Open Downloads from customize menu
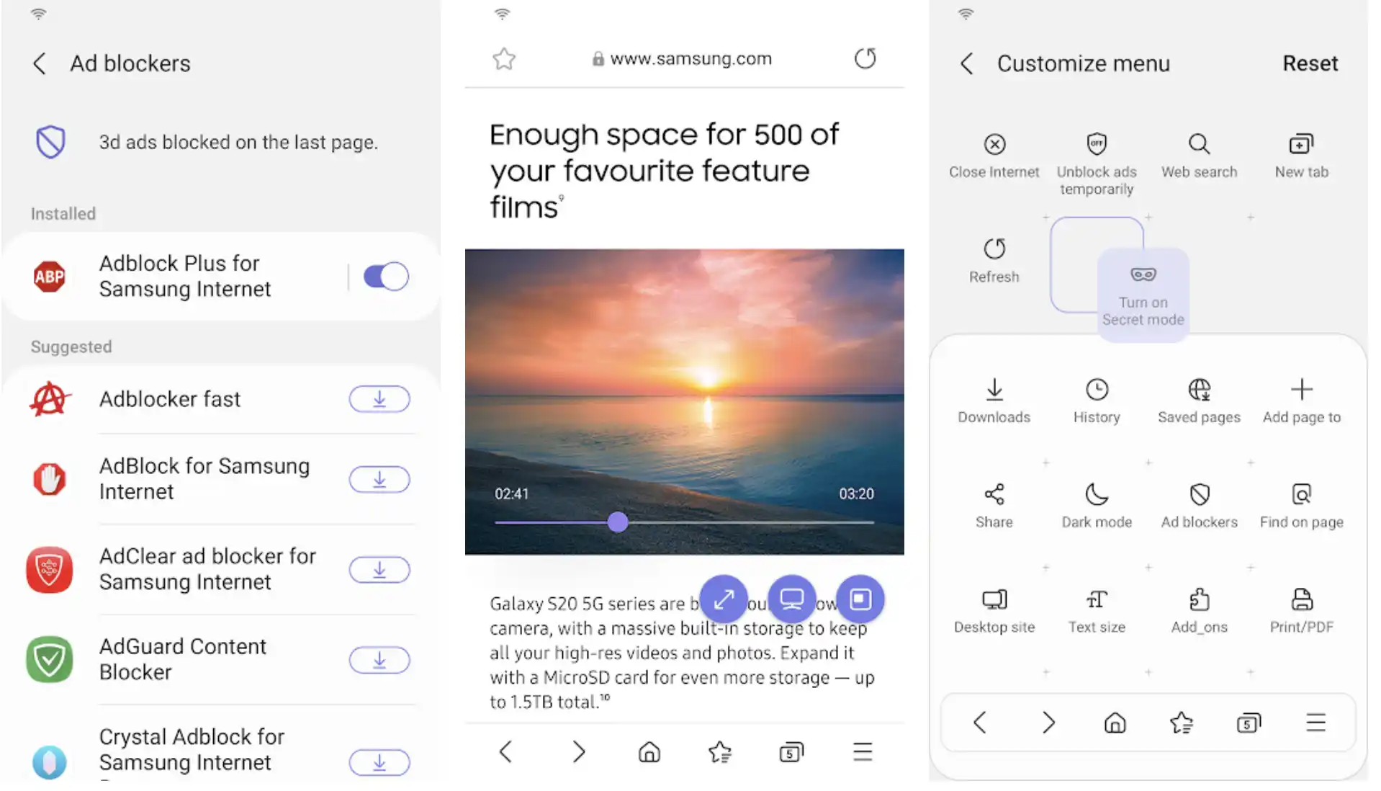 (x=994, y=401)
